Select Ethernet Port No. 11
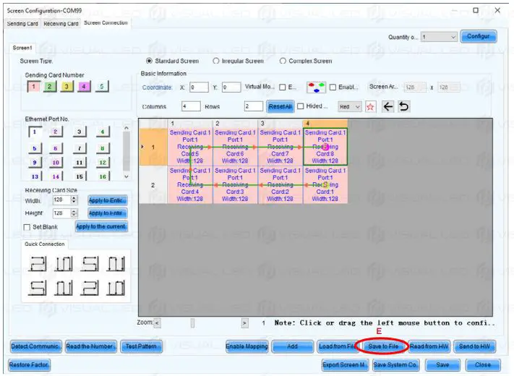The height and width of the screenshot is (376, 514). pos(80,162)
